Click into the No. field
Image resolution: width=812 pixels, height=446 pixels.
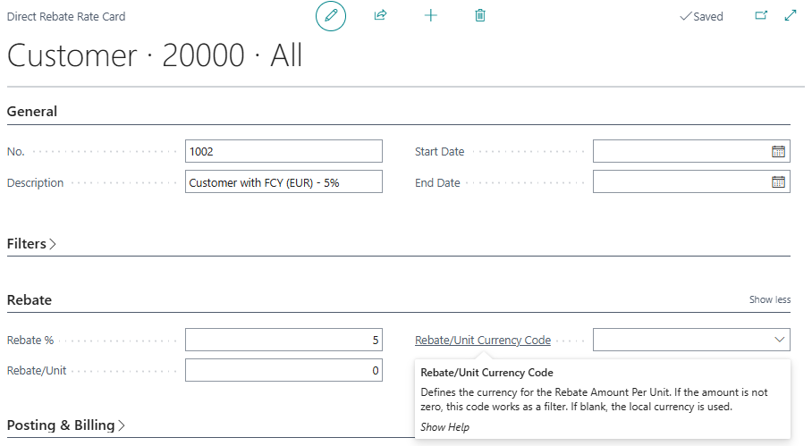click(283, 151)
